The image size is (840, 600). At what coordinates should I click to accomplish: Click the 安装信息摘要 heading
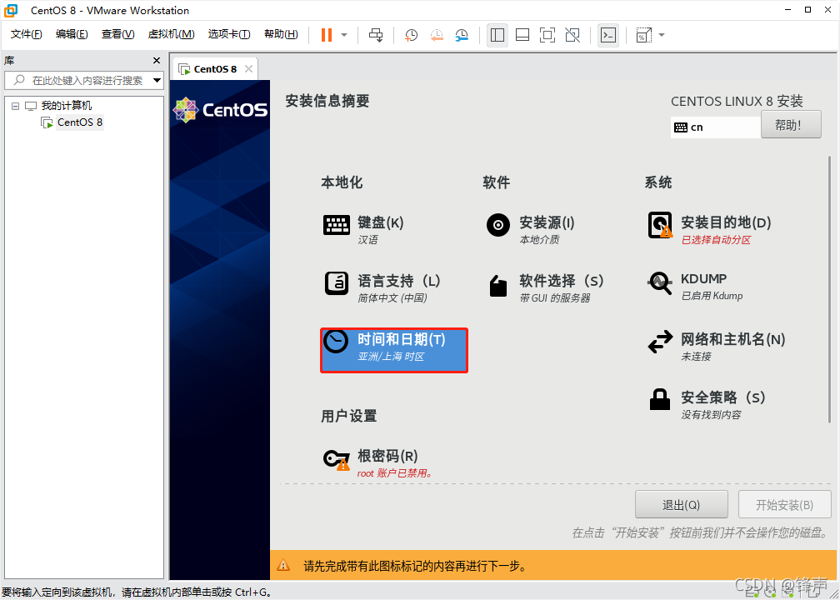327,101
